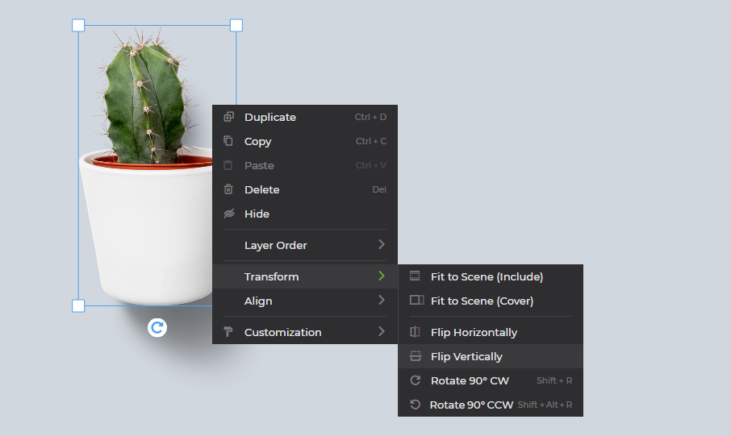Click the Fit to Scene (Include) icon
Screen dimensions: 731x436
click(x=415, y=276)
